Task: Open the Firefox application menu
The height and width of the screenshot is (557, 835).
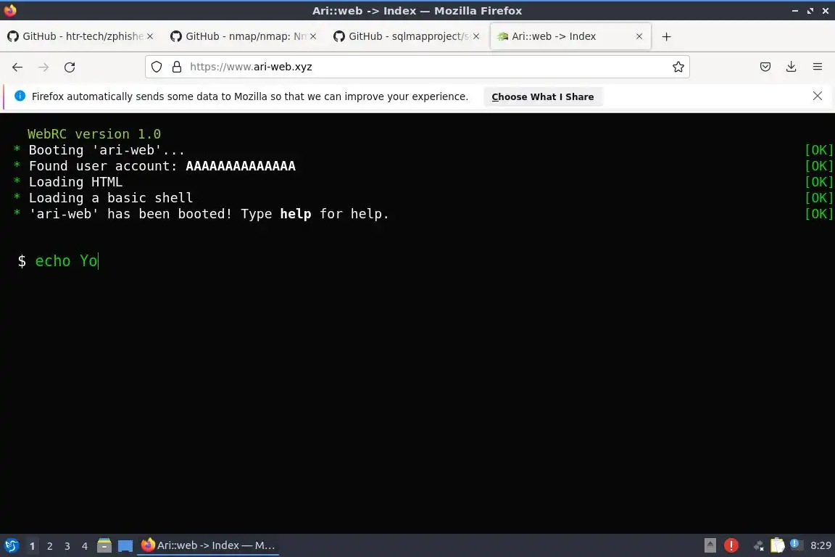Action: click(818, 67)
